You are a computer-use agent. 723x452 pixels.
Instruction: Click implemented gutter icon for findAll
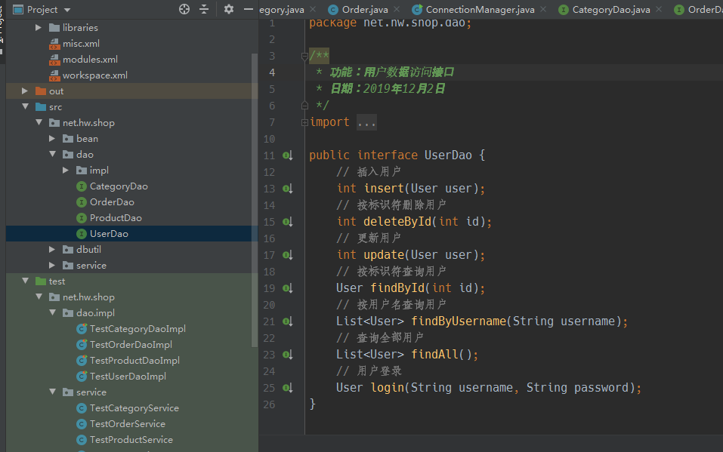pyautogui.click(x=287, y=355)
